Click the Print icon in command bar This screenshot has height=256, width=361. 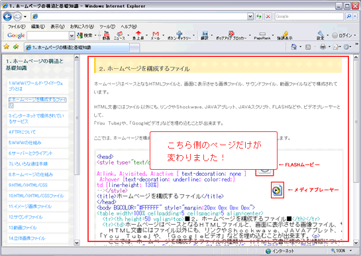coord(323,47)
